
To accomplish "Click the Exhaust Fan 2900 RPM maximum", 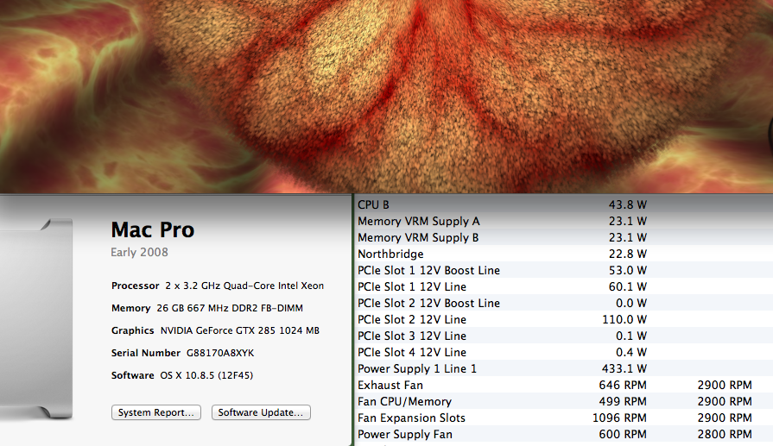I will [725, 385].
